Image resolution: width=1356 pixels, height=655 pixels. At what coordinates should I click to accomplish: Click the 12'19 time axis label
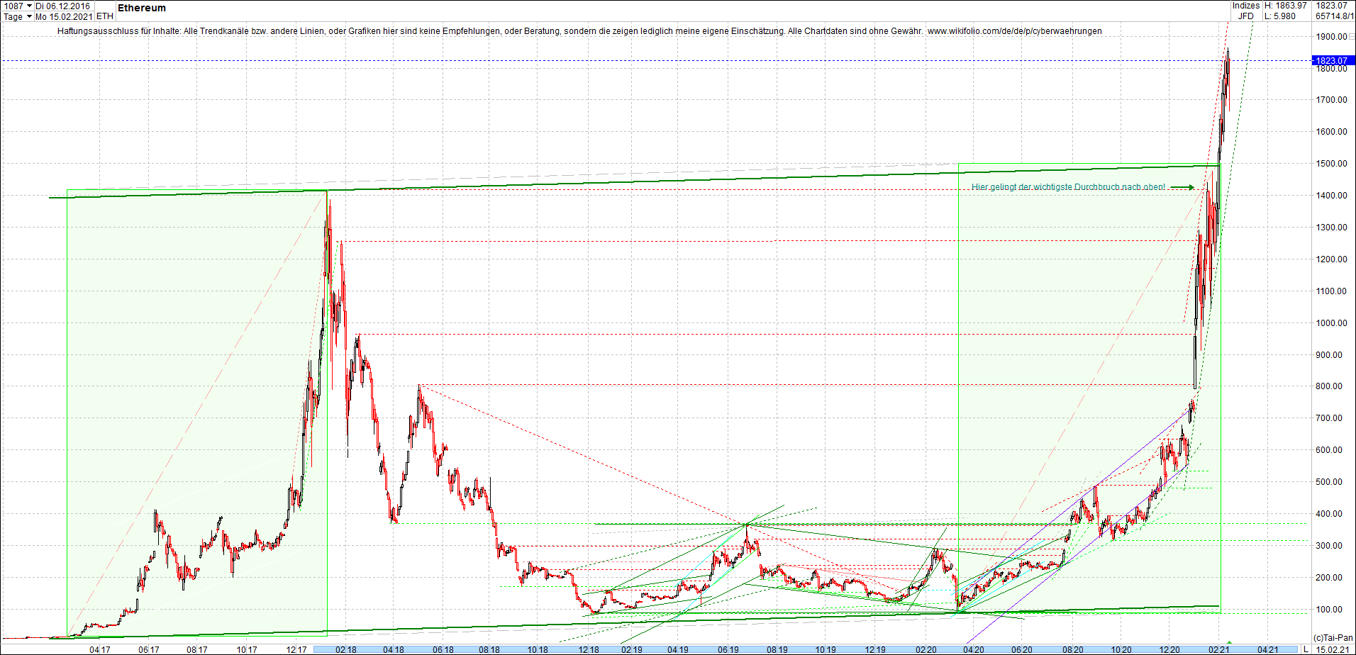pyautogui.click(x=875, y=649)
